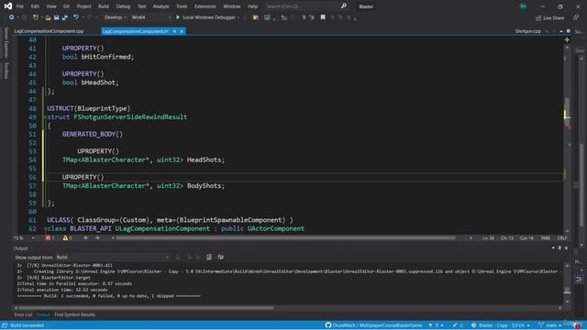The image size is (587, 330).
Task: Click the feedback icon beside Live Share
Action: [576, 17]
